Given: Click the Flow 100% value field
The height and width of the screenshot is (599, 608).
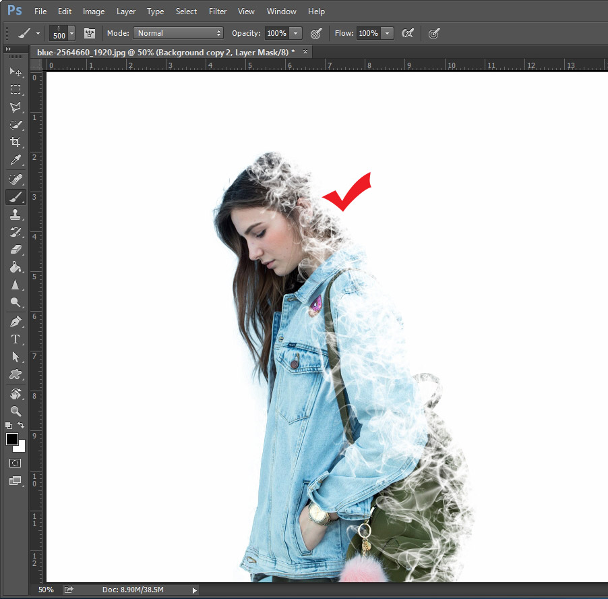Looking at the screenshot, I should click(x=368, y=33).
